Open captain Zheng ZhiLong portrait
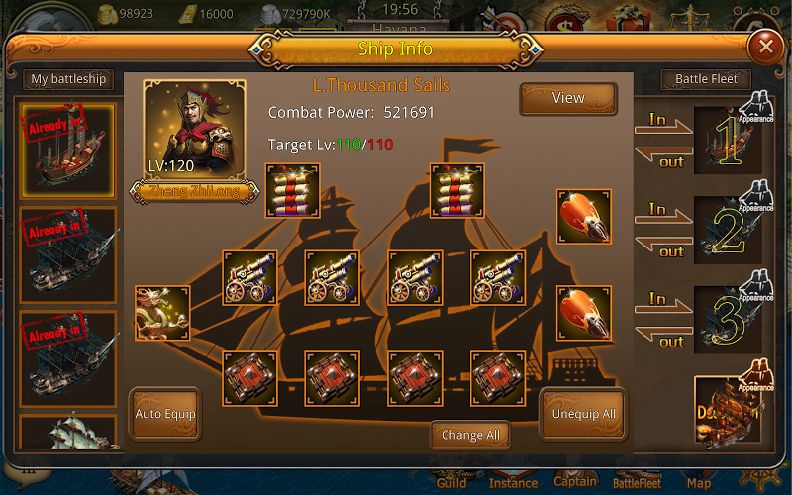 194,131
